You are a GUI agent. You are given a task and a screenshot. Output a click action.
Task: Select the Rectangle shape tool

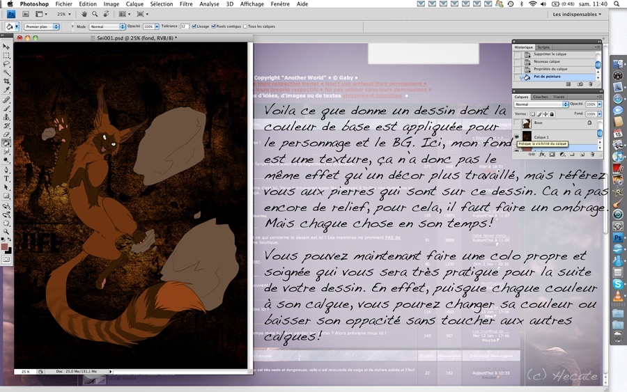(x=6, y=196)
